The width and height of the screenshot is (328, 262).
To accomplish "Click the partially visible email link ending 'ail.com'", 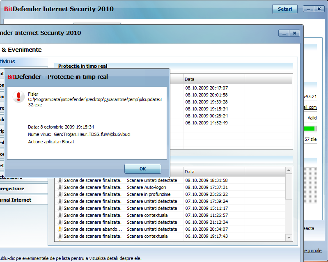I will [310, 107].
